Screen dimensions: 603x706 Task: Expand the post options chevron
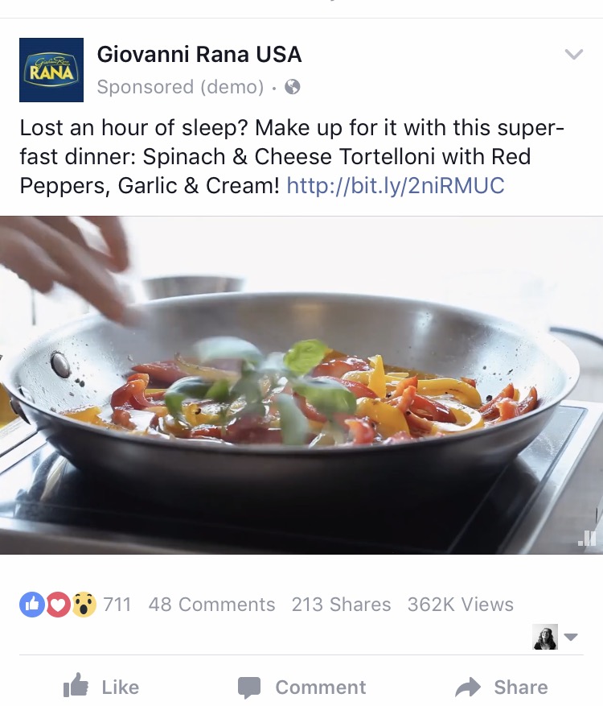[574, 54]
